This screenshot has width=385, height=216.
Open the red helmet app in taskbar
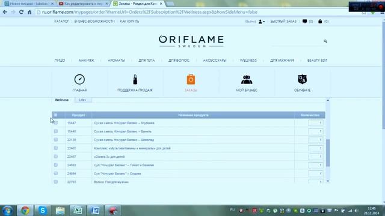pos(112,211)
